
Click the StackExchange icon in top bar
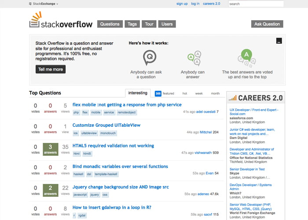[x=30, y=4]
